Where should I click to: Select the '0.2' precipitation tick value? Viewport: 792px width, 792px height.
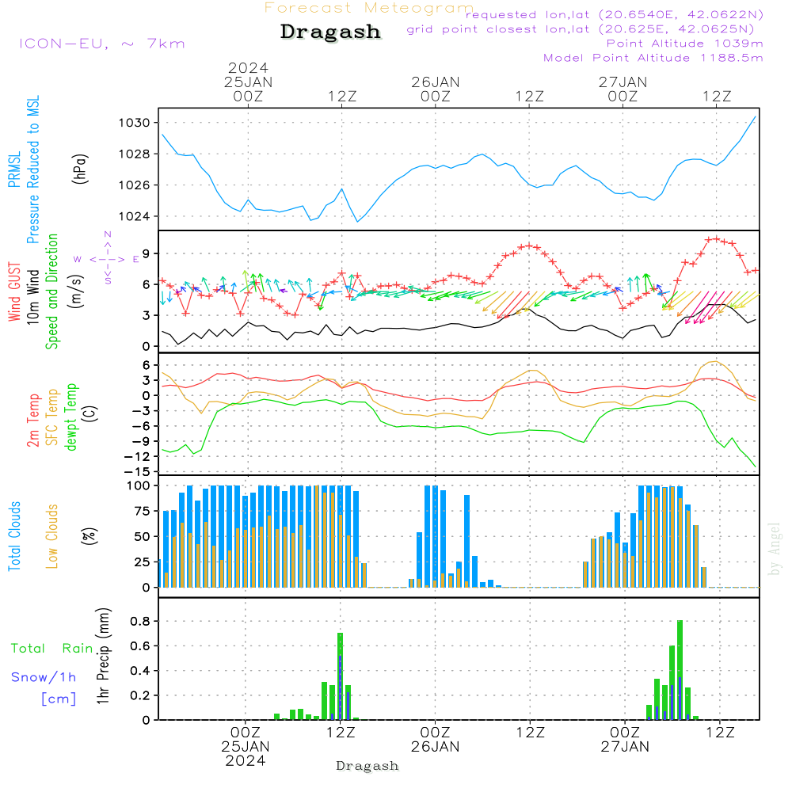click(x=139, y=695)
